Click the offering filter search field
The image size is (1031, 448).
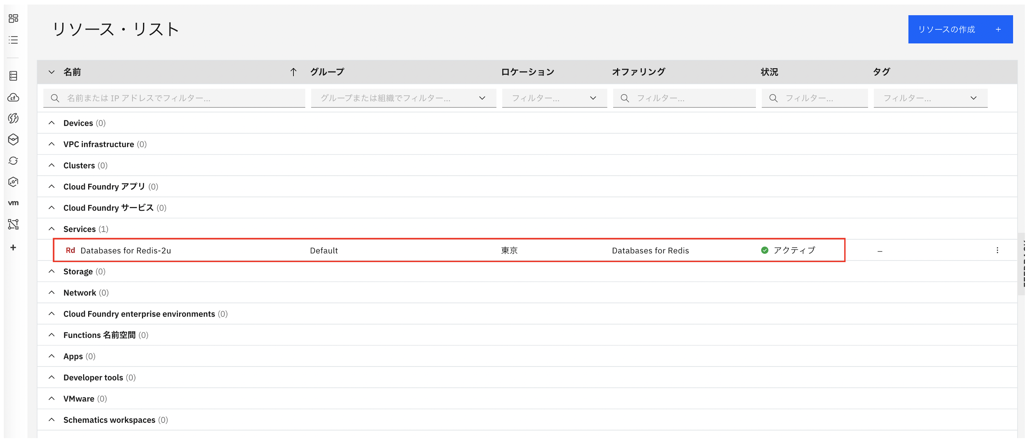pos(688,98)
